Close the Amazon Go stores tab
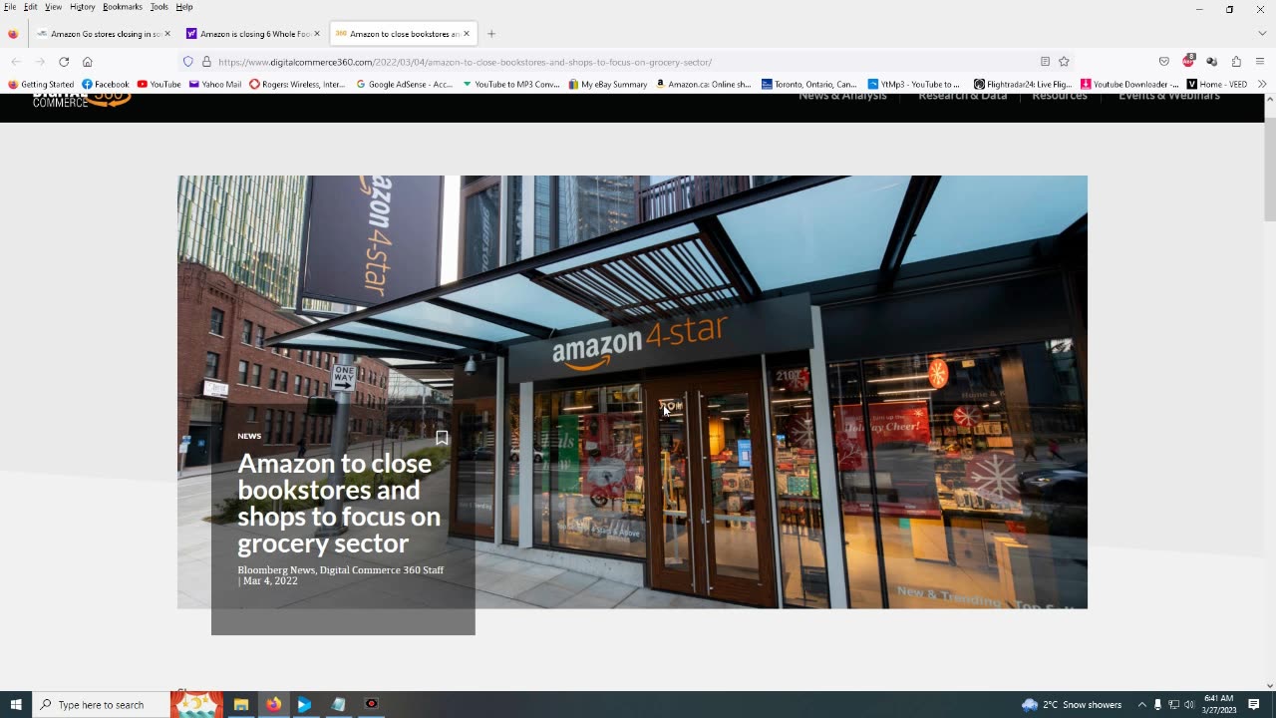 coord(167,34)
